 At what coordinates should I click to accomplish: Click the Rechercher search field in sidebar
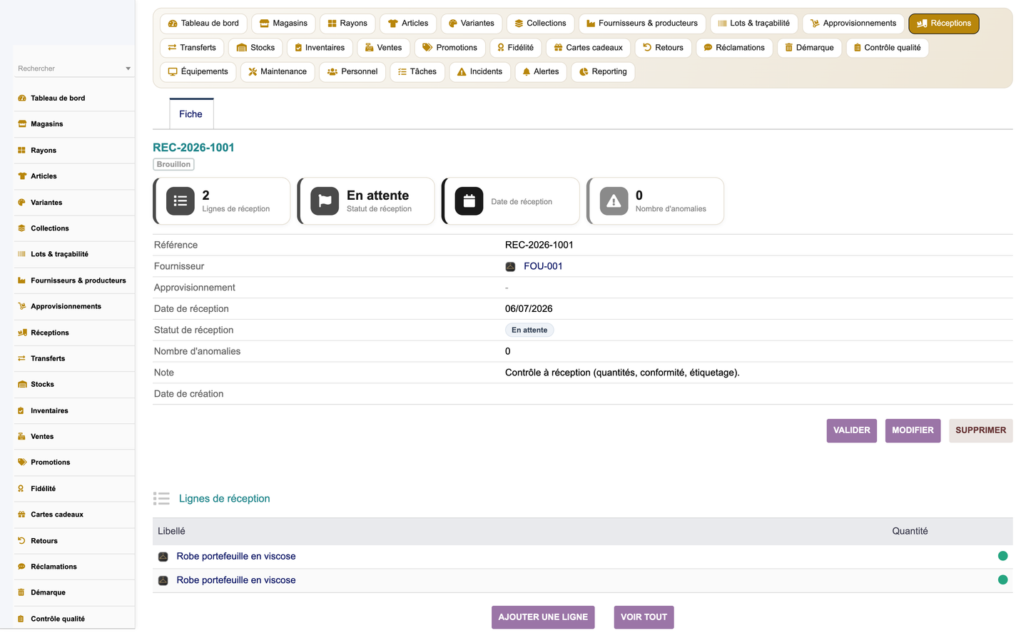tap(69, 69)
